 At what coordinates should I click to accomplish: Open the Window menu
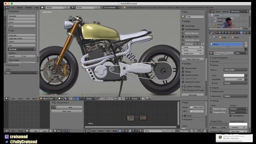coord(28,8)
